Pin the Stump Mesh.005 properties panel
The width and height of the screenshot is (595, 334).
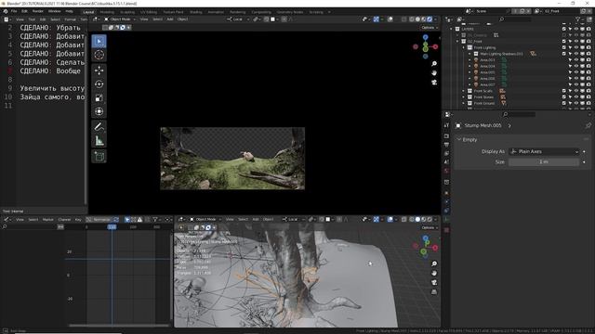(588, 125)
